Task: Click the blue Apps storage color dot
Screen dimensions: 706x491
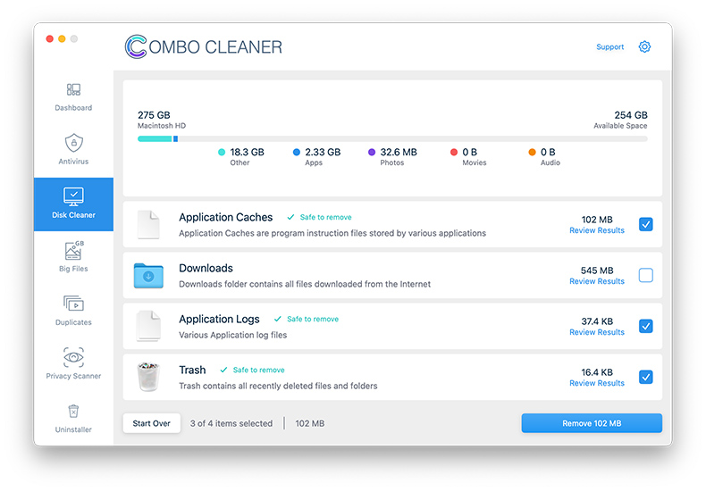Action: click(297, 152)
